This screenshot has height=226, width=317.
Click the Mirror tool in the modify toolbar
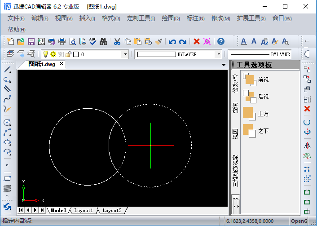(307, 146)
